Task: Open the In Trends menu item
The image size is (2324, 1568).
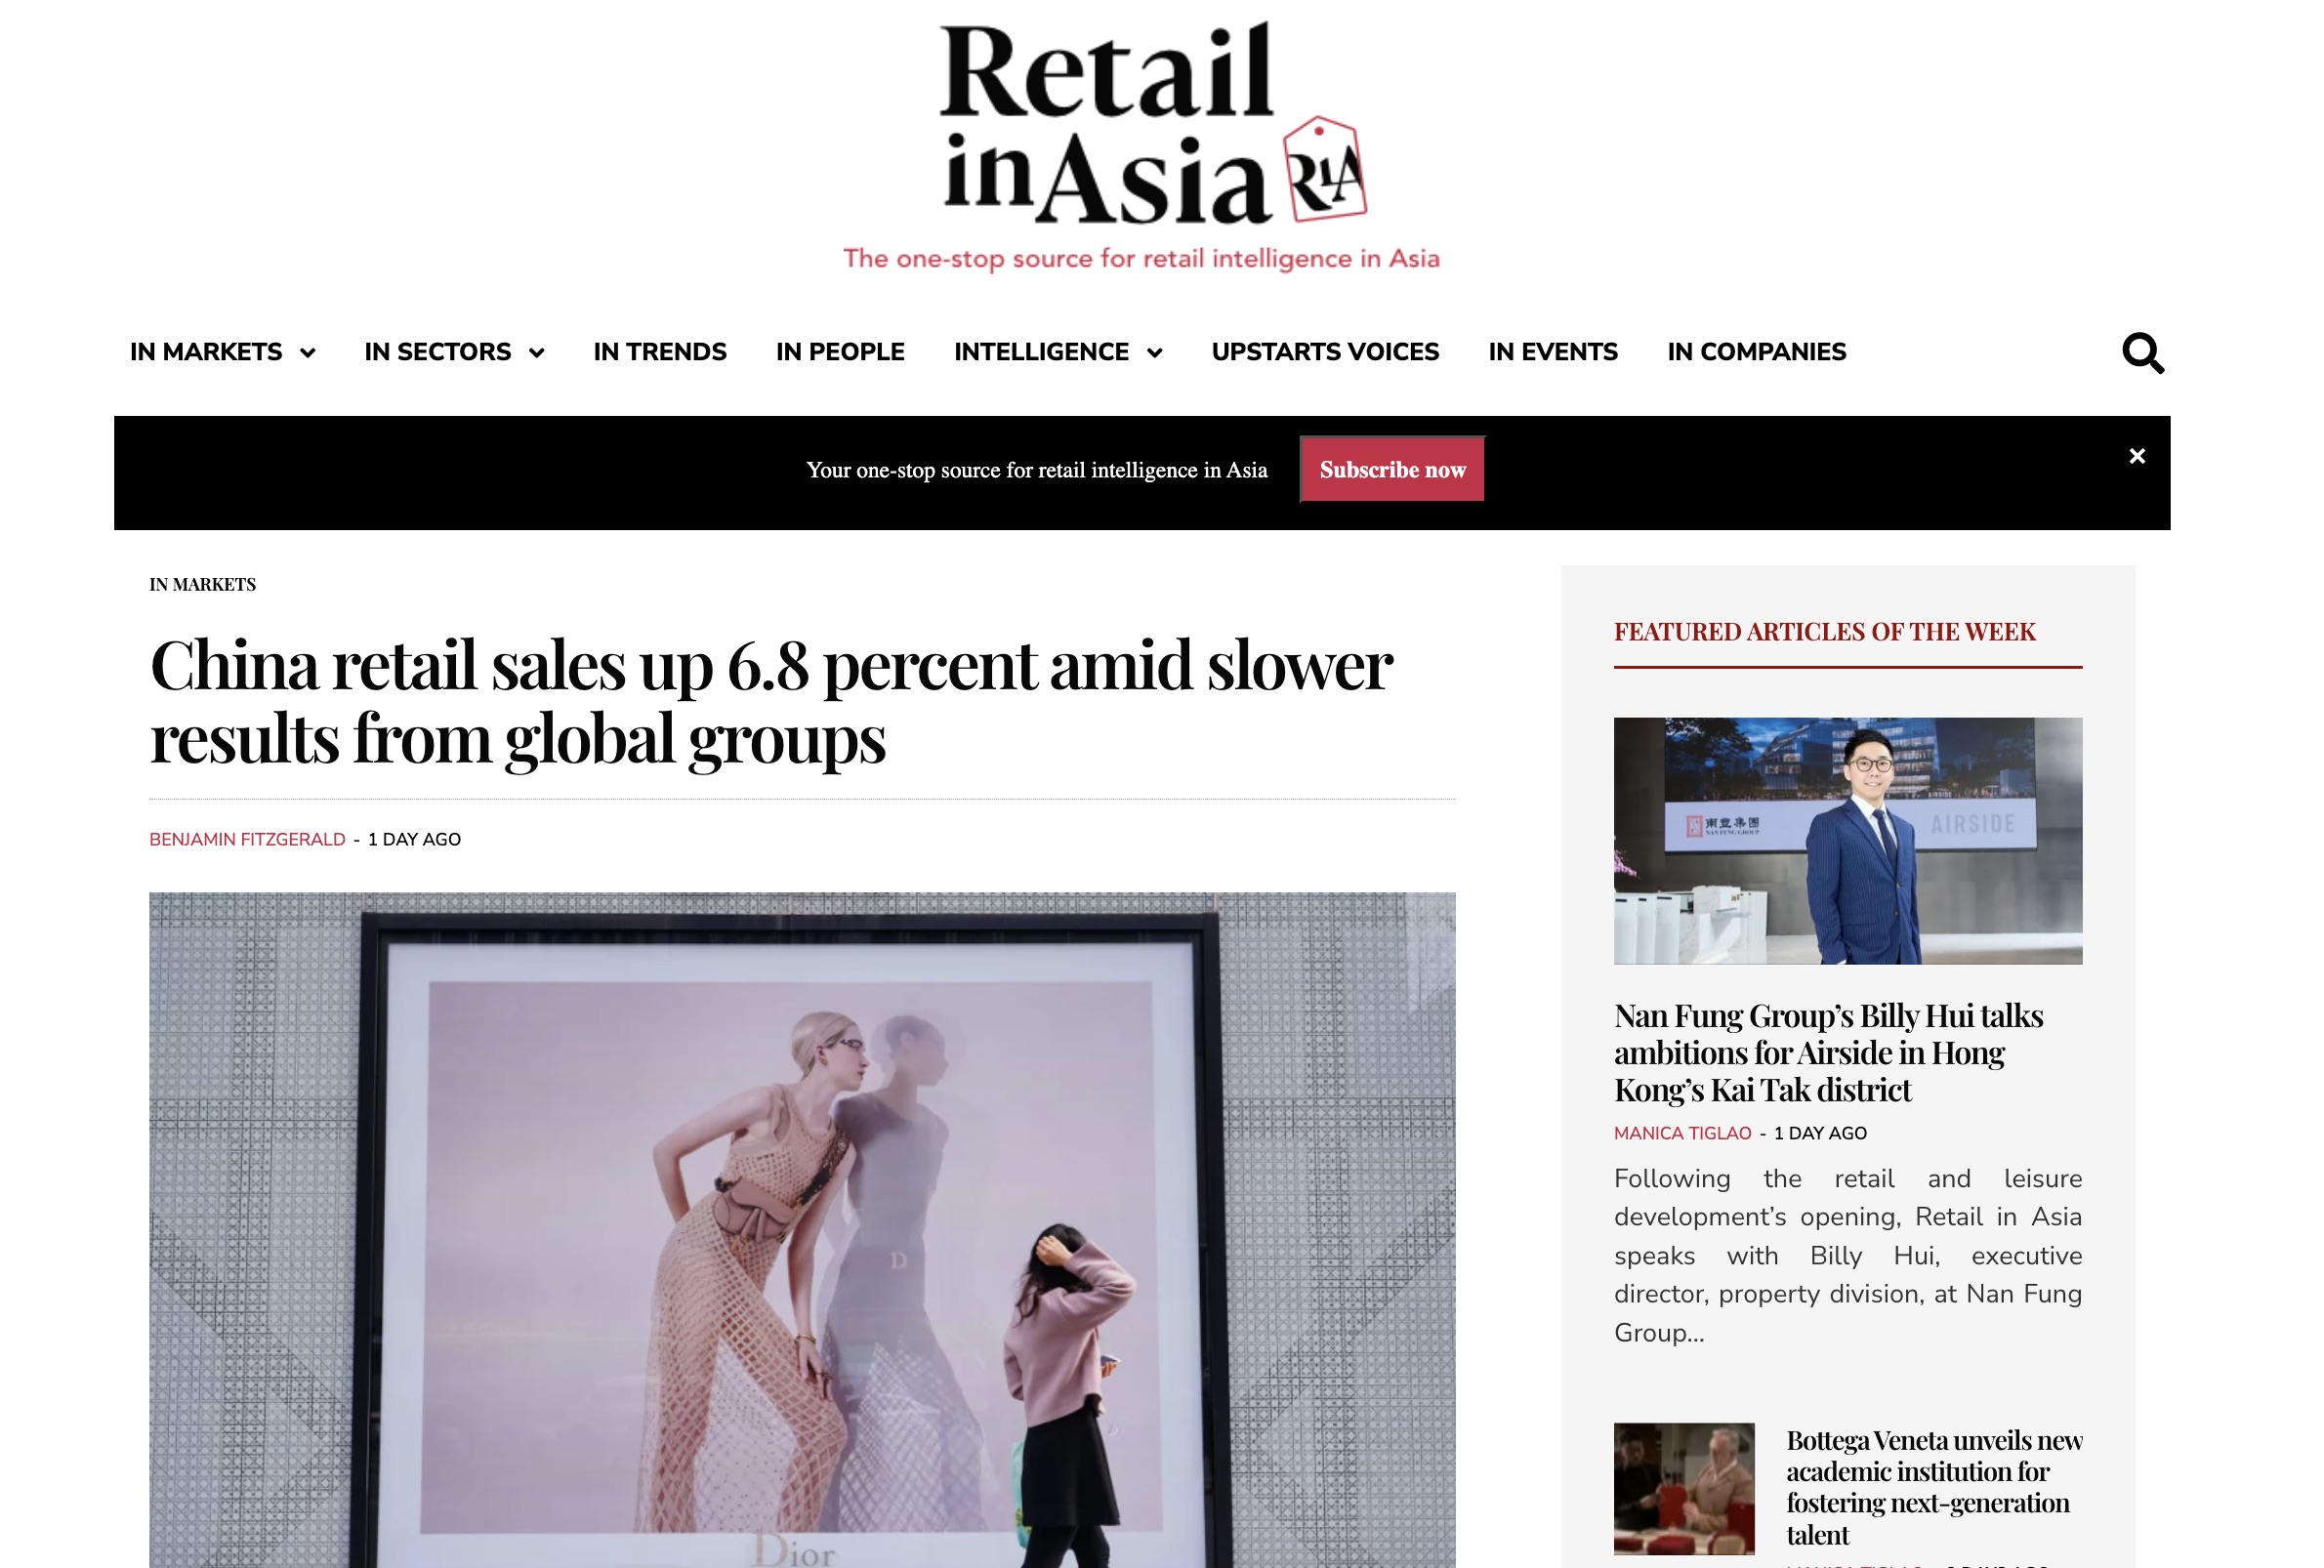Action: tap(660, 352)
